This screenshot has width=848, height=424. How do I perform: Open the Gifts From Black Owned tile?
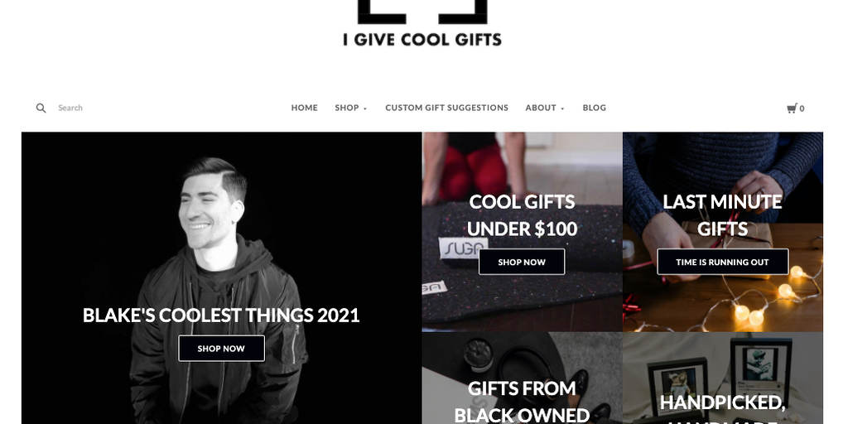click(x=522, y=378)
